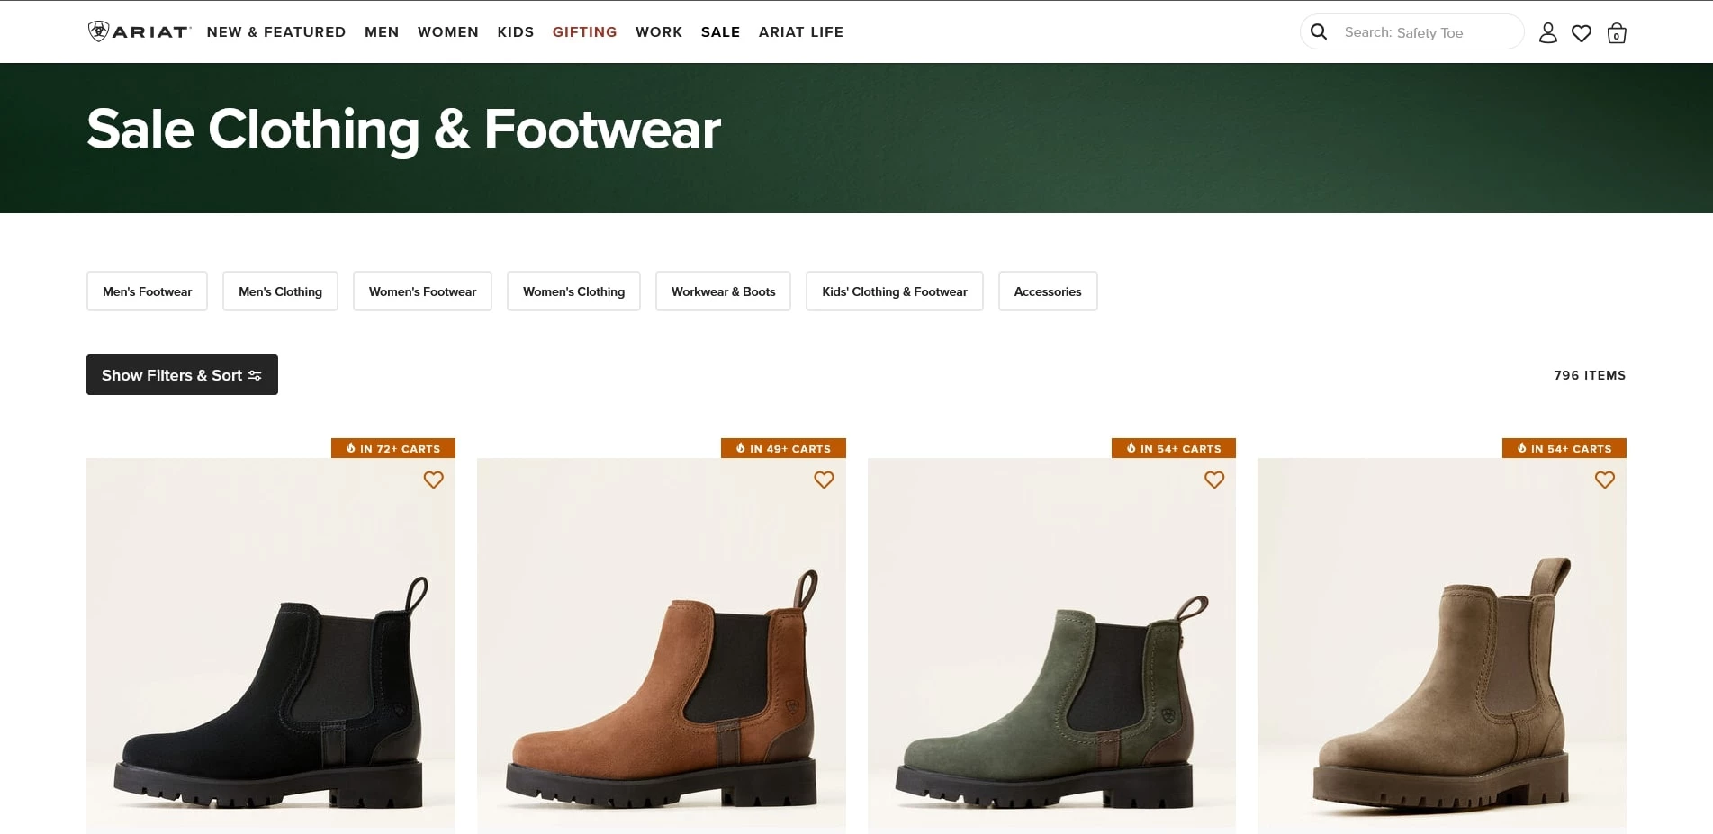
Task: Favorite the green Chelsea boot
Action: pyautogui.click(x=1213, y=480)
